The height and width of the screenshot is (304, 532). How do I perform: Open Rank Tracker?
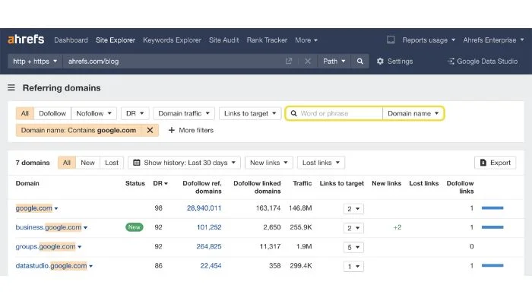(267, 40)
